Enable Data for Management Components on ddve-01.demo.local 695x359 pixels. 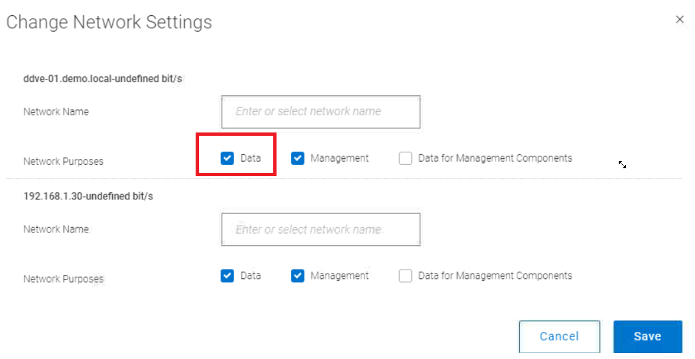point(405,158)
